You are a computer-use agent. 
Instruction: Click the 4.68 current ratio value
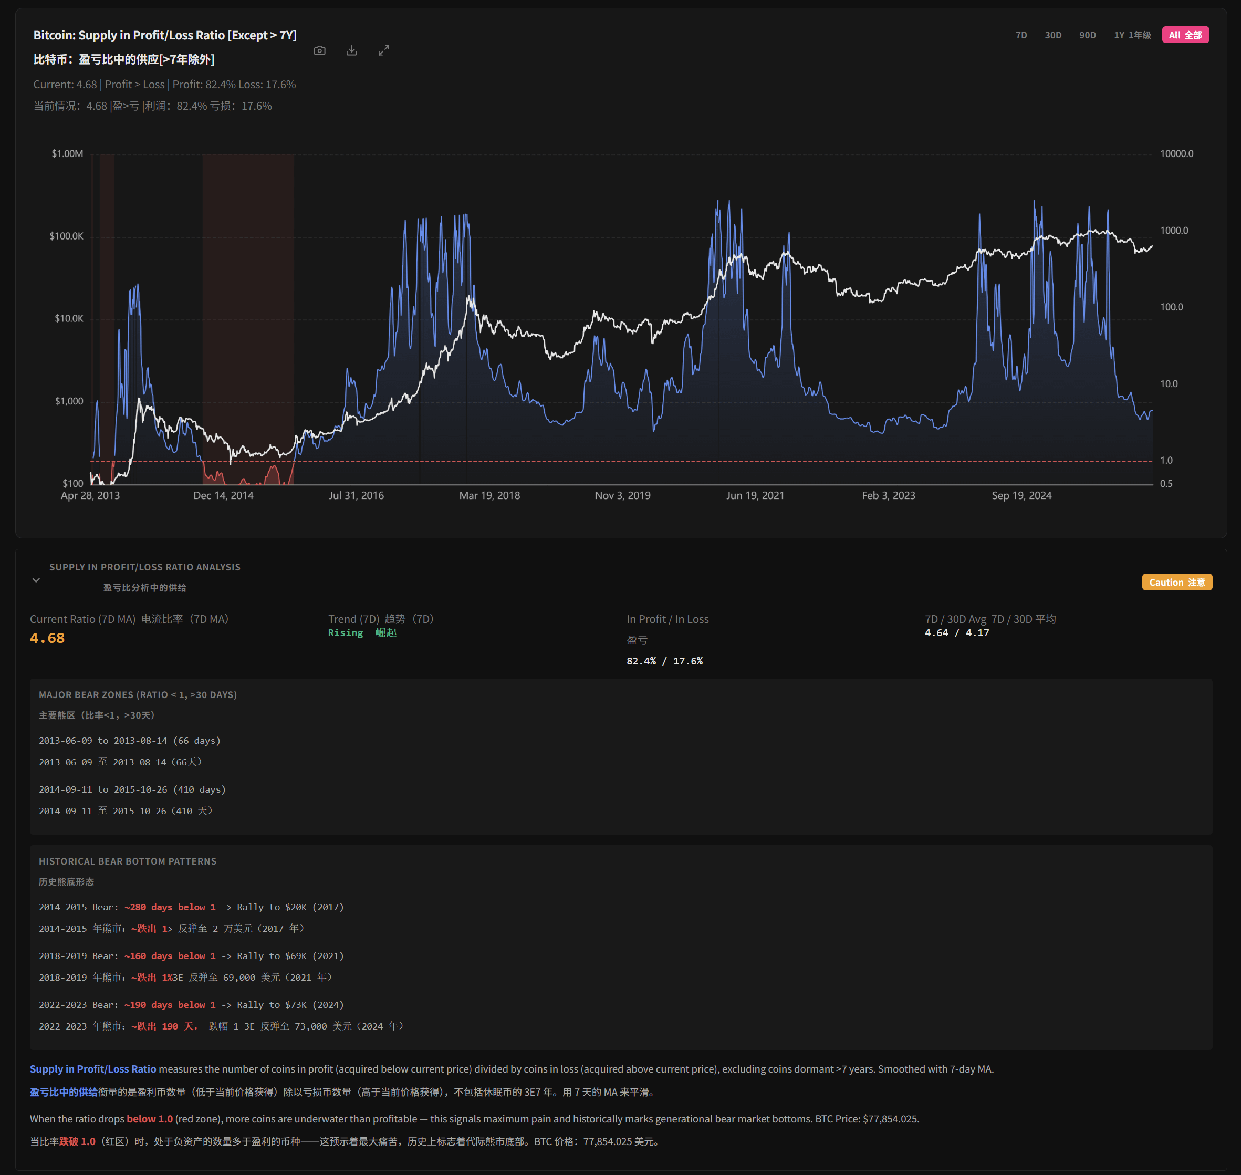(48, 638)
